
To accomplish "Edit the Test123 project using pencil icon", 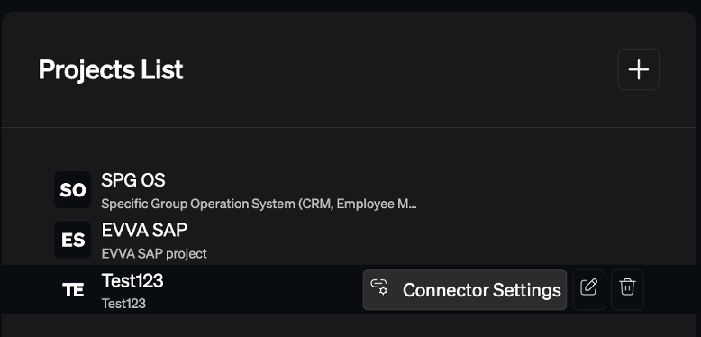I will pyautogui.click(x=588, y=289).
